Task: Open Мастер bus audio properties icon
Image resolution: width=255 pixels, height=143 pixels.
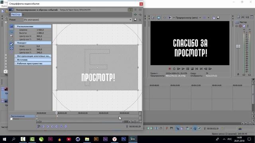Action: pyautogui.click(x=237, y=22)
